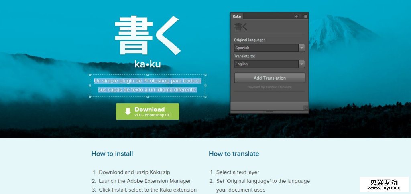Open the Original language dropdown arrow
The image size is (411, 194).
pyautogui.click(x=302, y=48)
